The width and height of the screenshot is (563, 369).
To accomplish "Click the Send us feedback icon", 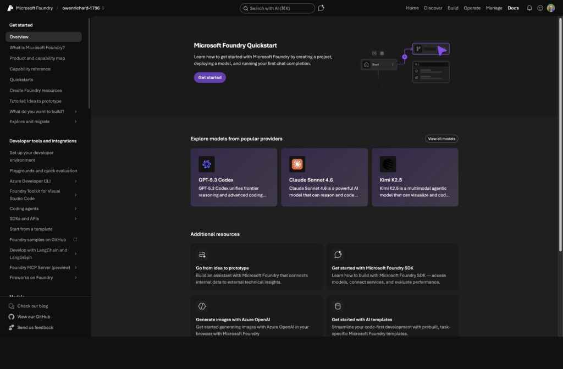I will pyautogui.click(x=12, y=327).
